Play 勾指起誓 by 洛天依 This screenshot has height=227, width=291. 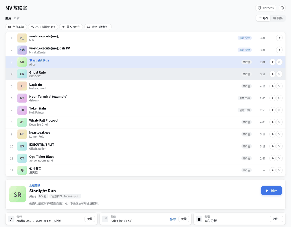(273, 170)
